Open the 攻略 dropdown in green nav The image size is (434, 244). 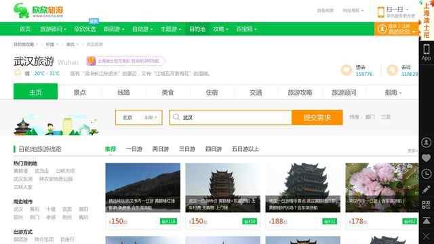click(x=220, y=29)
